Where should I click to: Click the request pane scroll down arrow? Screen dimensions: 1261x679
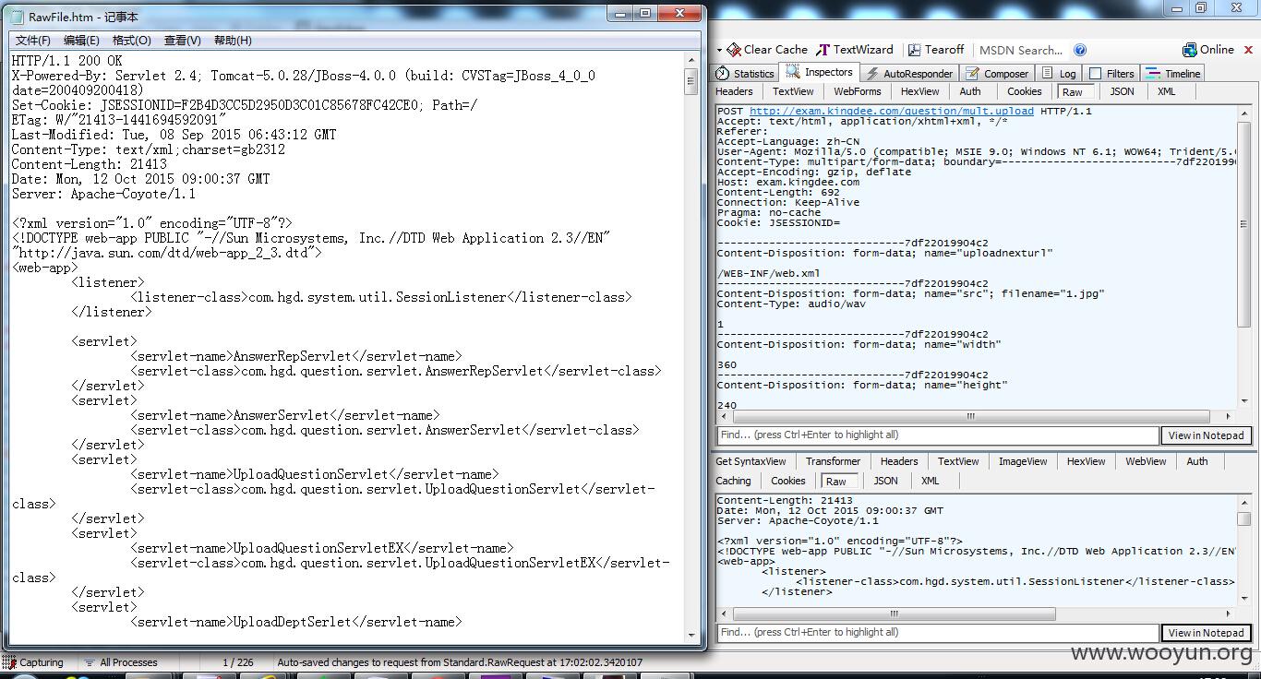click(1243, 401)
